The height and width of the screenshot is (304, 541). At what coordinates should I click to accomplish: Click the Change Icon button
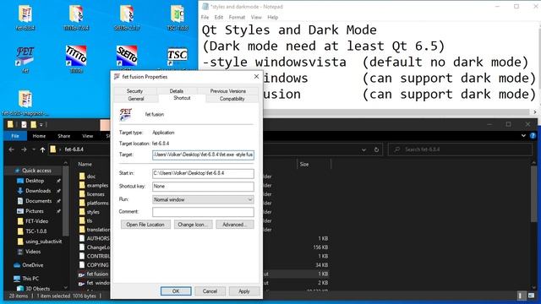tap(193, 225)
